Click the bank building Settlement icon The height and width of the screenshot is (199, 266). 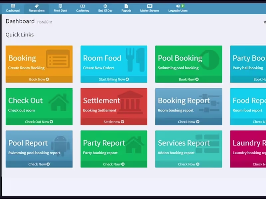click(130, 102)
